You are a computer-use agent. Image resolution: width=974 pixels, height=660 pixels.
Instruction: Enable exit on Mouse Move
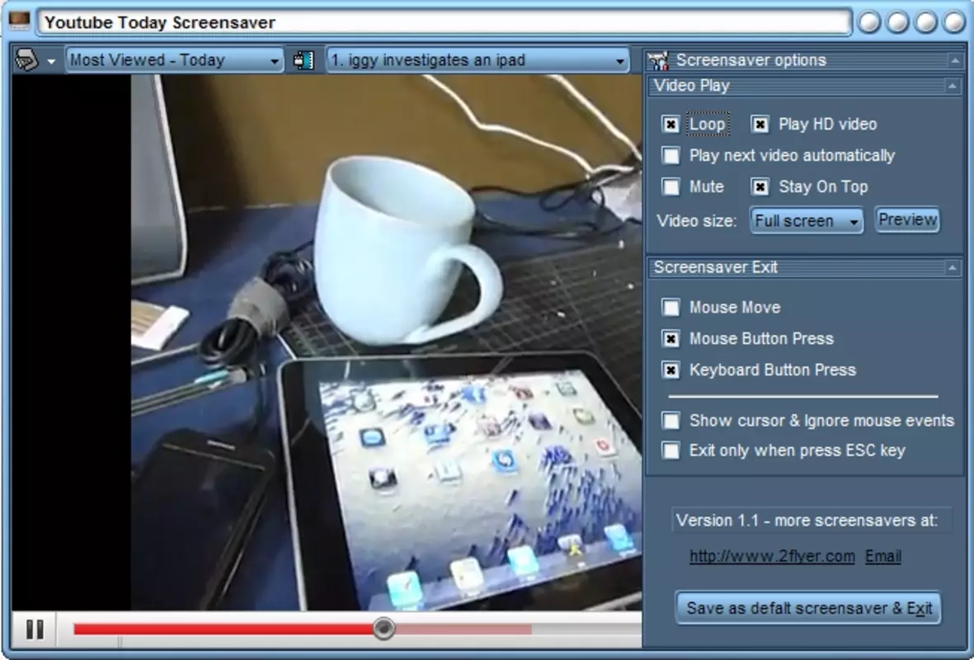[x=671, y=307]
